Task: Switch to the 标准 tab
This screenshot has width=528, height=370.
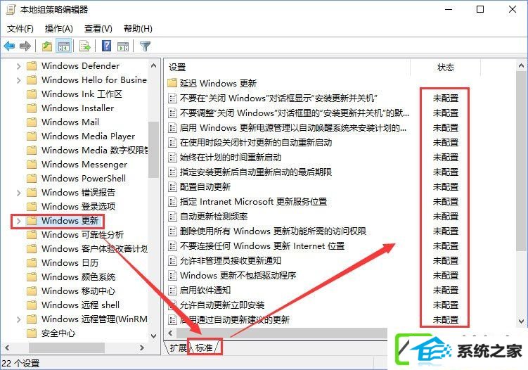Action: click(204, 347)
